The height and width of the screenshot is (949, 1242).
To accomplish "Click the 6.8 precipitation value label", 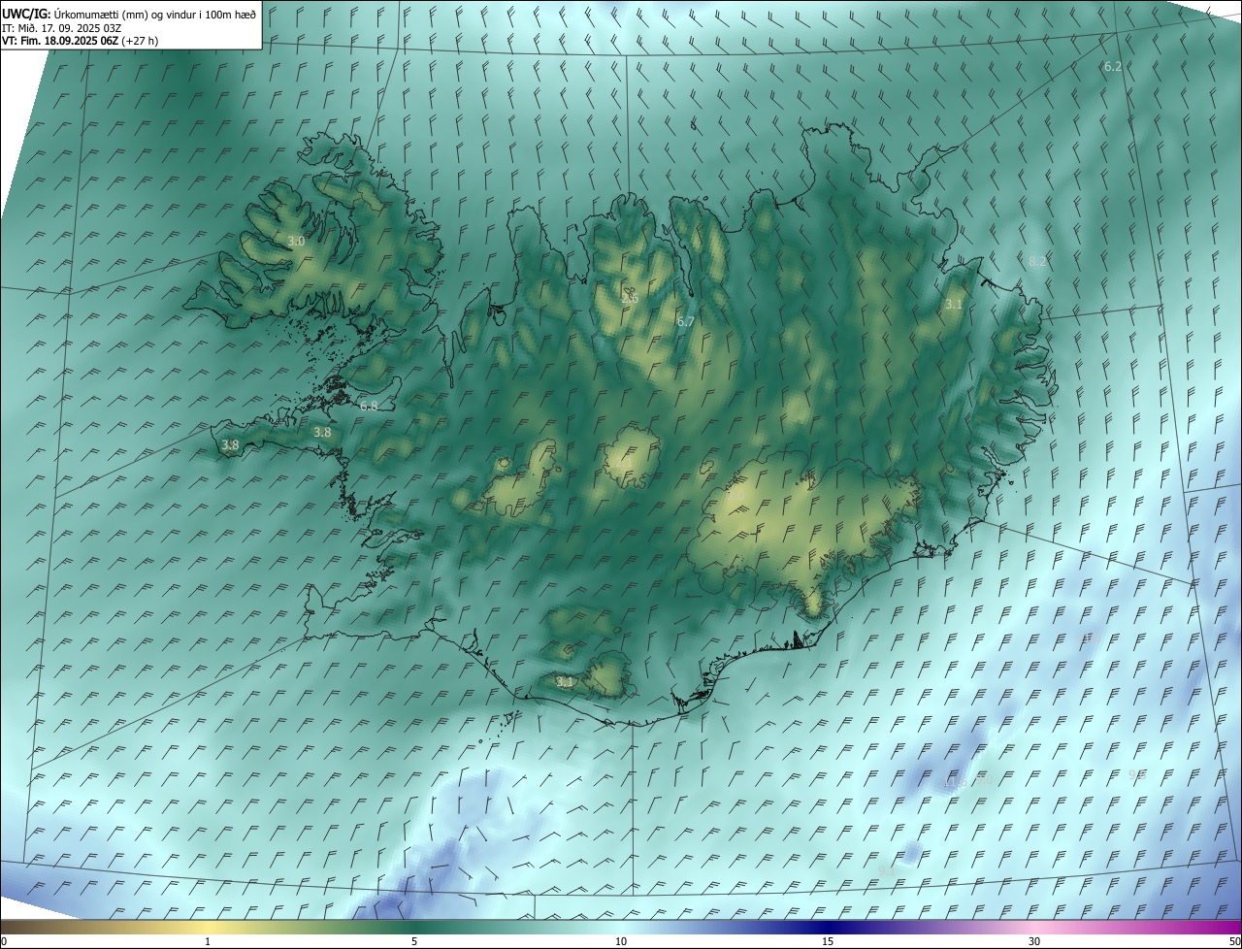I will click(369, 406).
